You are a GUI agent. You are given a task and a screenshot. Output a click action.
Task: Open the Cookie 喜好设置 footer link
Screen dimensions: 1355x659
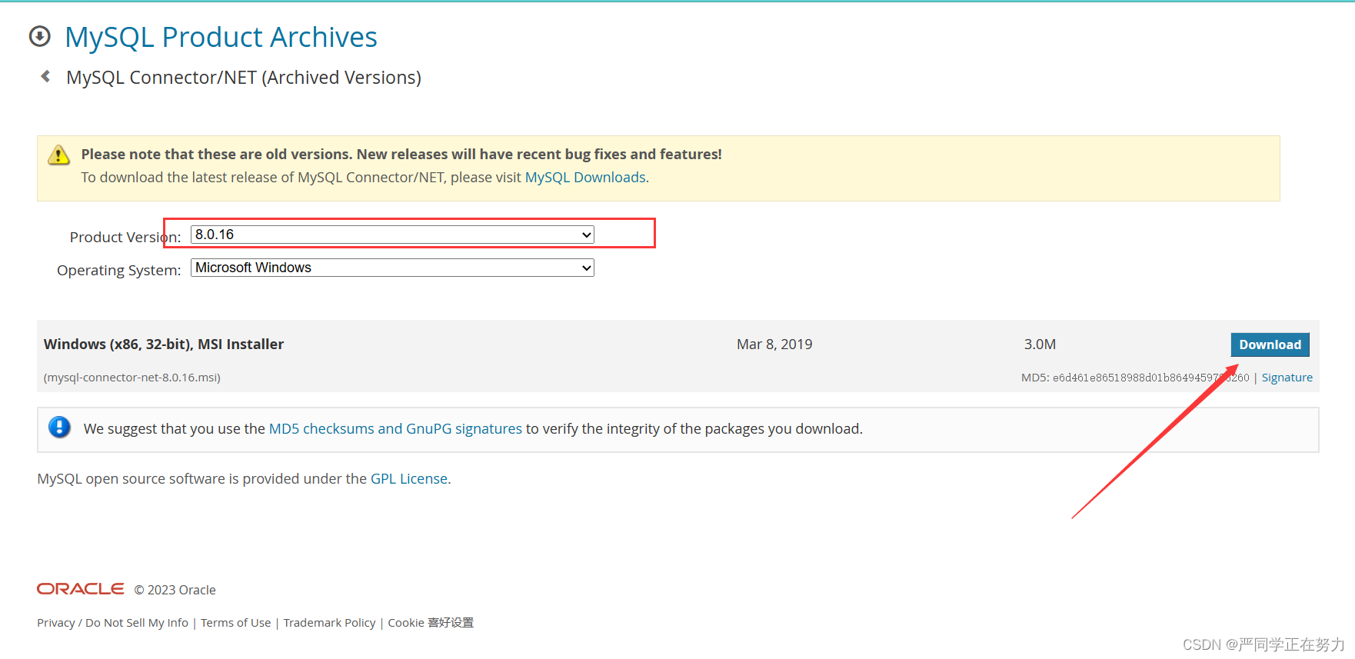[431, 623]
